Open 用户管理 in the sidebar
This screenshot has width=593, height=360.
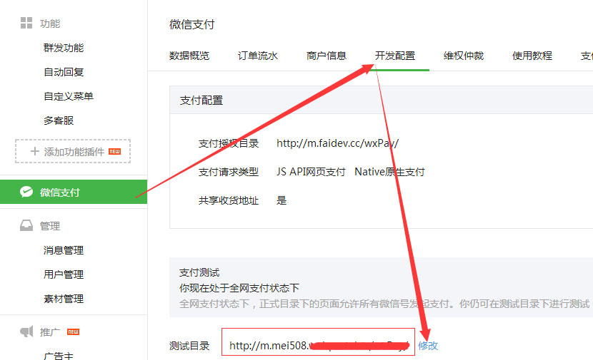[64, 274]
